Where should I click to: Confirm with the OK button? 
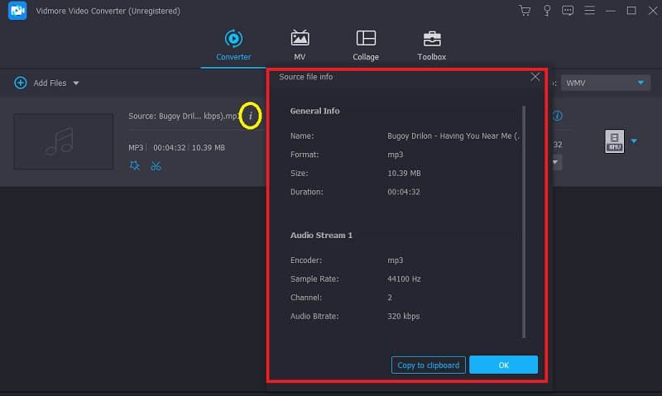click(503, 365)
